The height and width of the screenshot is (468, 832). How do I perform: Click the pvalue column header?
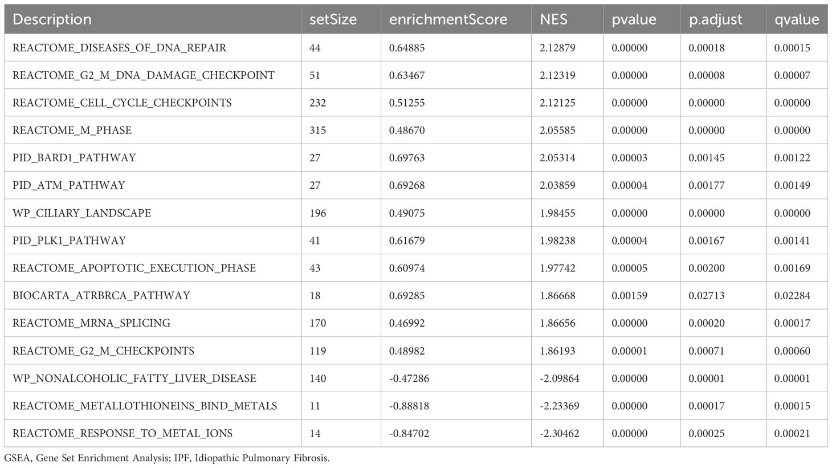tap(642, 19)
